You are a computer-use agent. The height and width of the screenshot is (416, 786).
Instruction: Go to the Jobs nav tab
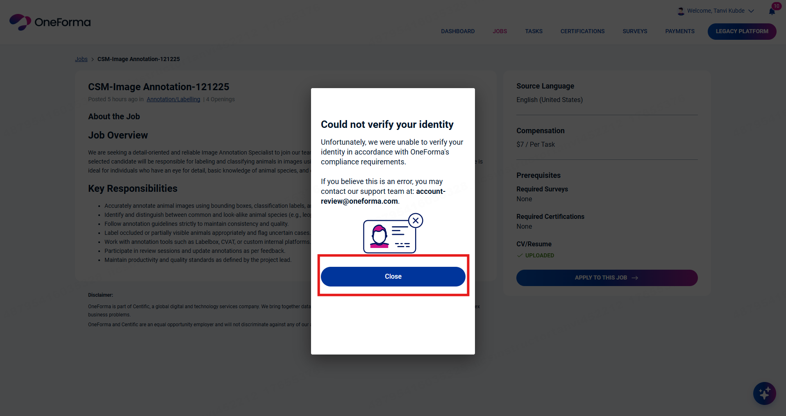tap(500, 31)
